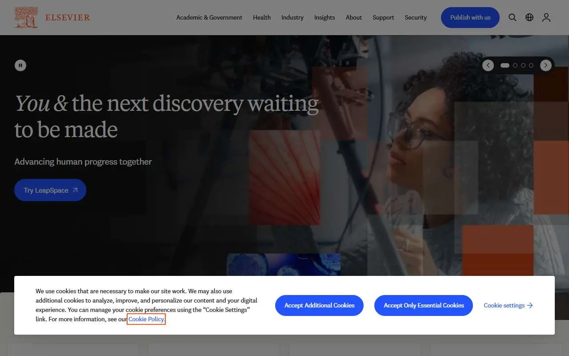The height and width of the screenshot is (356, 569).
Task: Open the search magnifier icon
Action: tap(513, 17)
